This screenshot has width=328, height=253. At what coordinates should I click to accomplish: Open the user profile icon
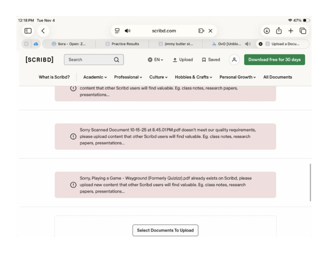pyautogui.click(x=234, y=60)
